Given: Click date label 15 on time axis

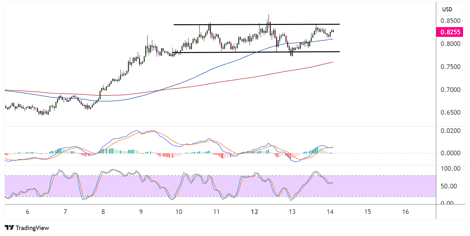Looking at the screenshot, I should point(368,212).
